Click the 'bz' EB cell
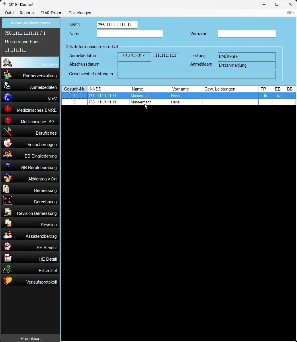The height and width of the screenshot is (342, 297). (279, 96)
